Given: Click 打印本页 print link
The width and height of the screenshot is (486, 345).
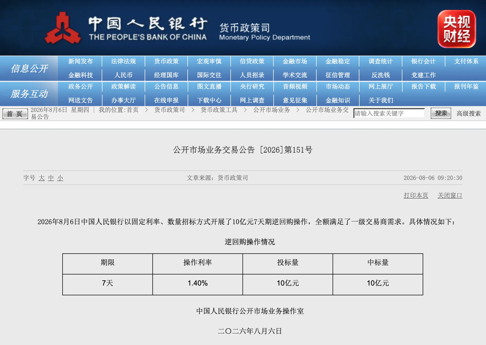Looking at the screenshot, I should click(x=416, y=195).
